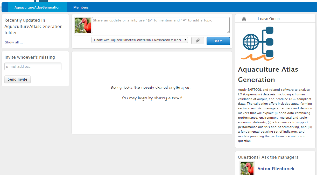Screen dimensions: 317x175
Task: Select the AquacultureAtlasGeneration tab
Action: pos(37,7)
